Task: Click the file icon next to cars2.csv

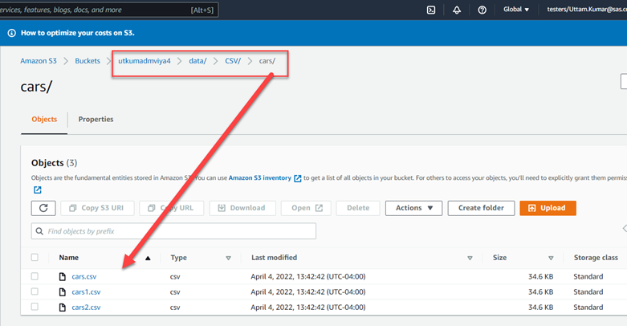Action: pyautogui.click(x=63, y=308)
